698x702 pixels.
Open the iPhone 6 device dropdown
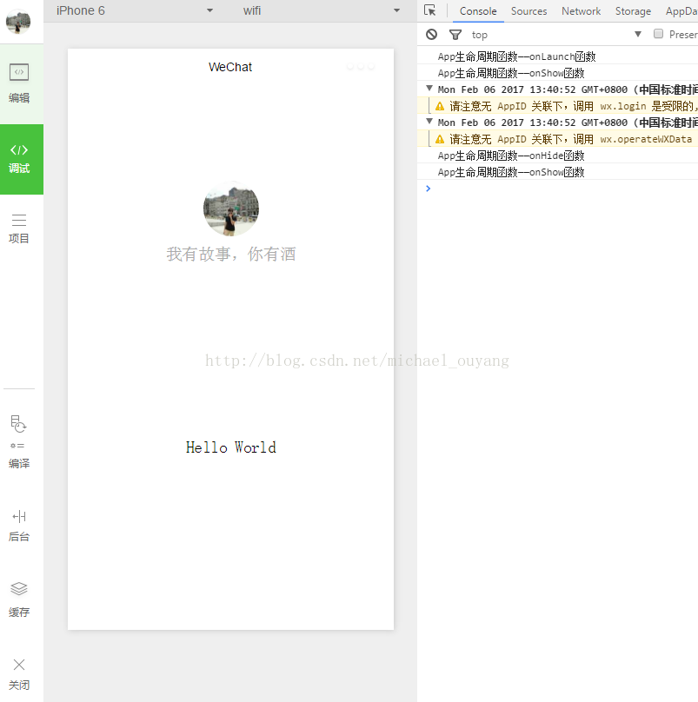[x=135, y=10]
